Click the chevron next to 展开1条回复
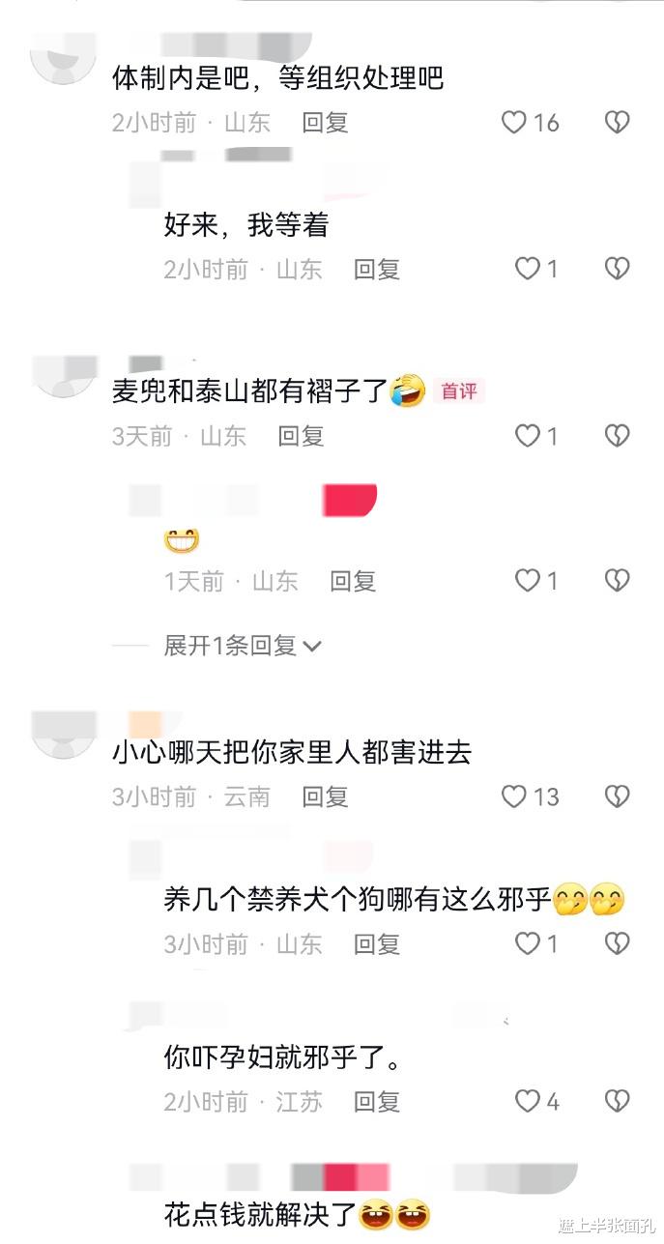 click(312, 646)
